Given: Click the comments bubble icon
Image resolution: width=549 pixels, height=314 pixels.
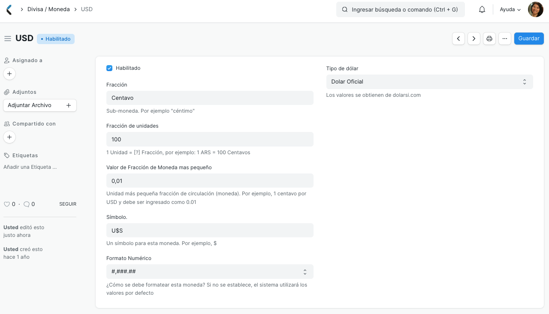Looking at the screenshot, I should pyautogui.click(x=26, y=204).
